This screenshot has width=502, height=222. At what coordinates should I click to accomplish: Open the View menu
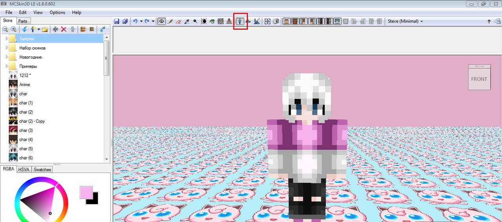[38, 13]
